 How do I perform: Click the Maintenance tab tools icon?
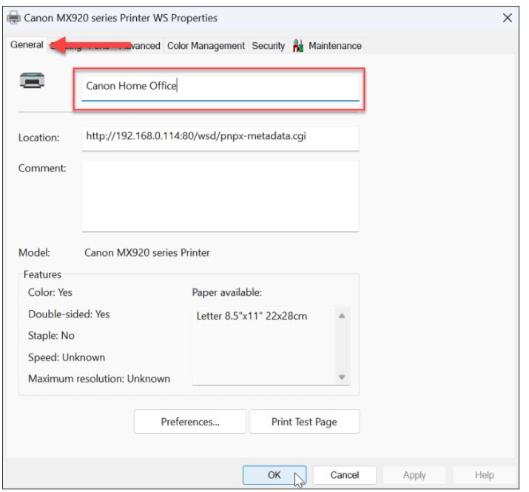click(298, 46)
